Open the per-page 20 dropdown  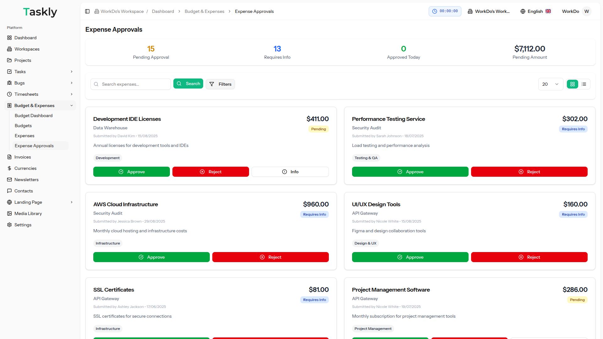tap(550, 84)
